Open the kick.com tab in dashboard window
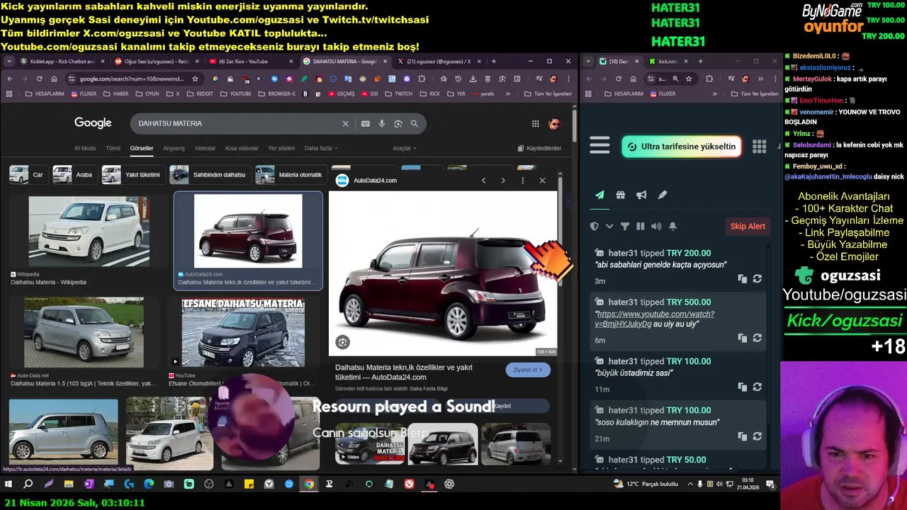 (x=667, y=62)
